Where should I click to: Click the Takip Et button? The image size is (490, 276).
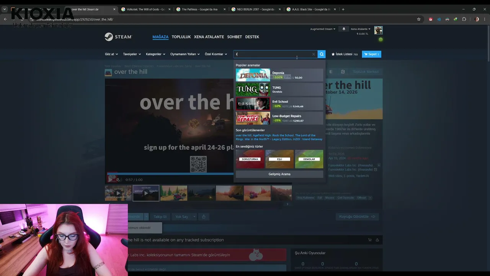160,217
